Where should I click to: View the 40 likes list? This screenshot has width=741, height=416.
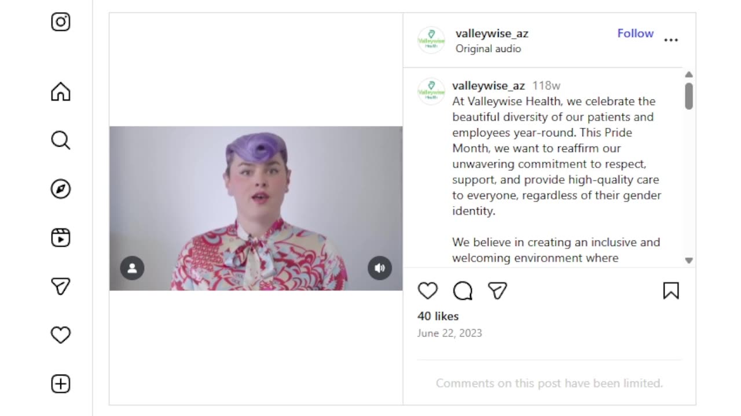coord(438,316)
